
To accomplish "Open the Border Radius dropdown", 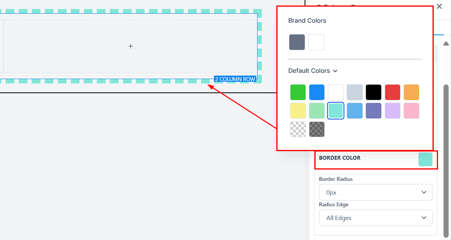I will [x=376, y=192].
